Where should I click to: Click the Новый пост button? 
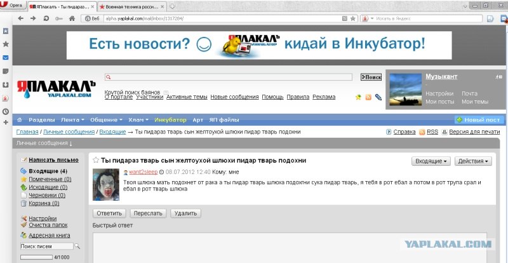[479, 119]
